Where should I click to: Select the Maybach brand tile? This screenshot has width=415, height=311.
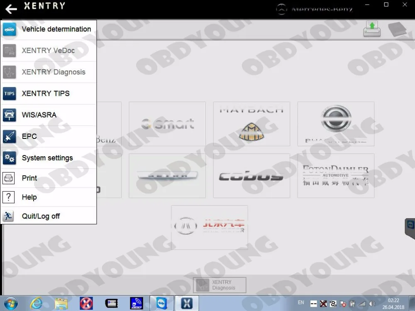(x=251, y=124)
